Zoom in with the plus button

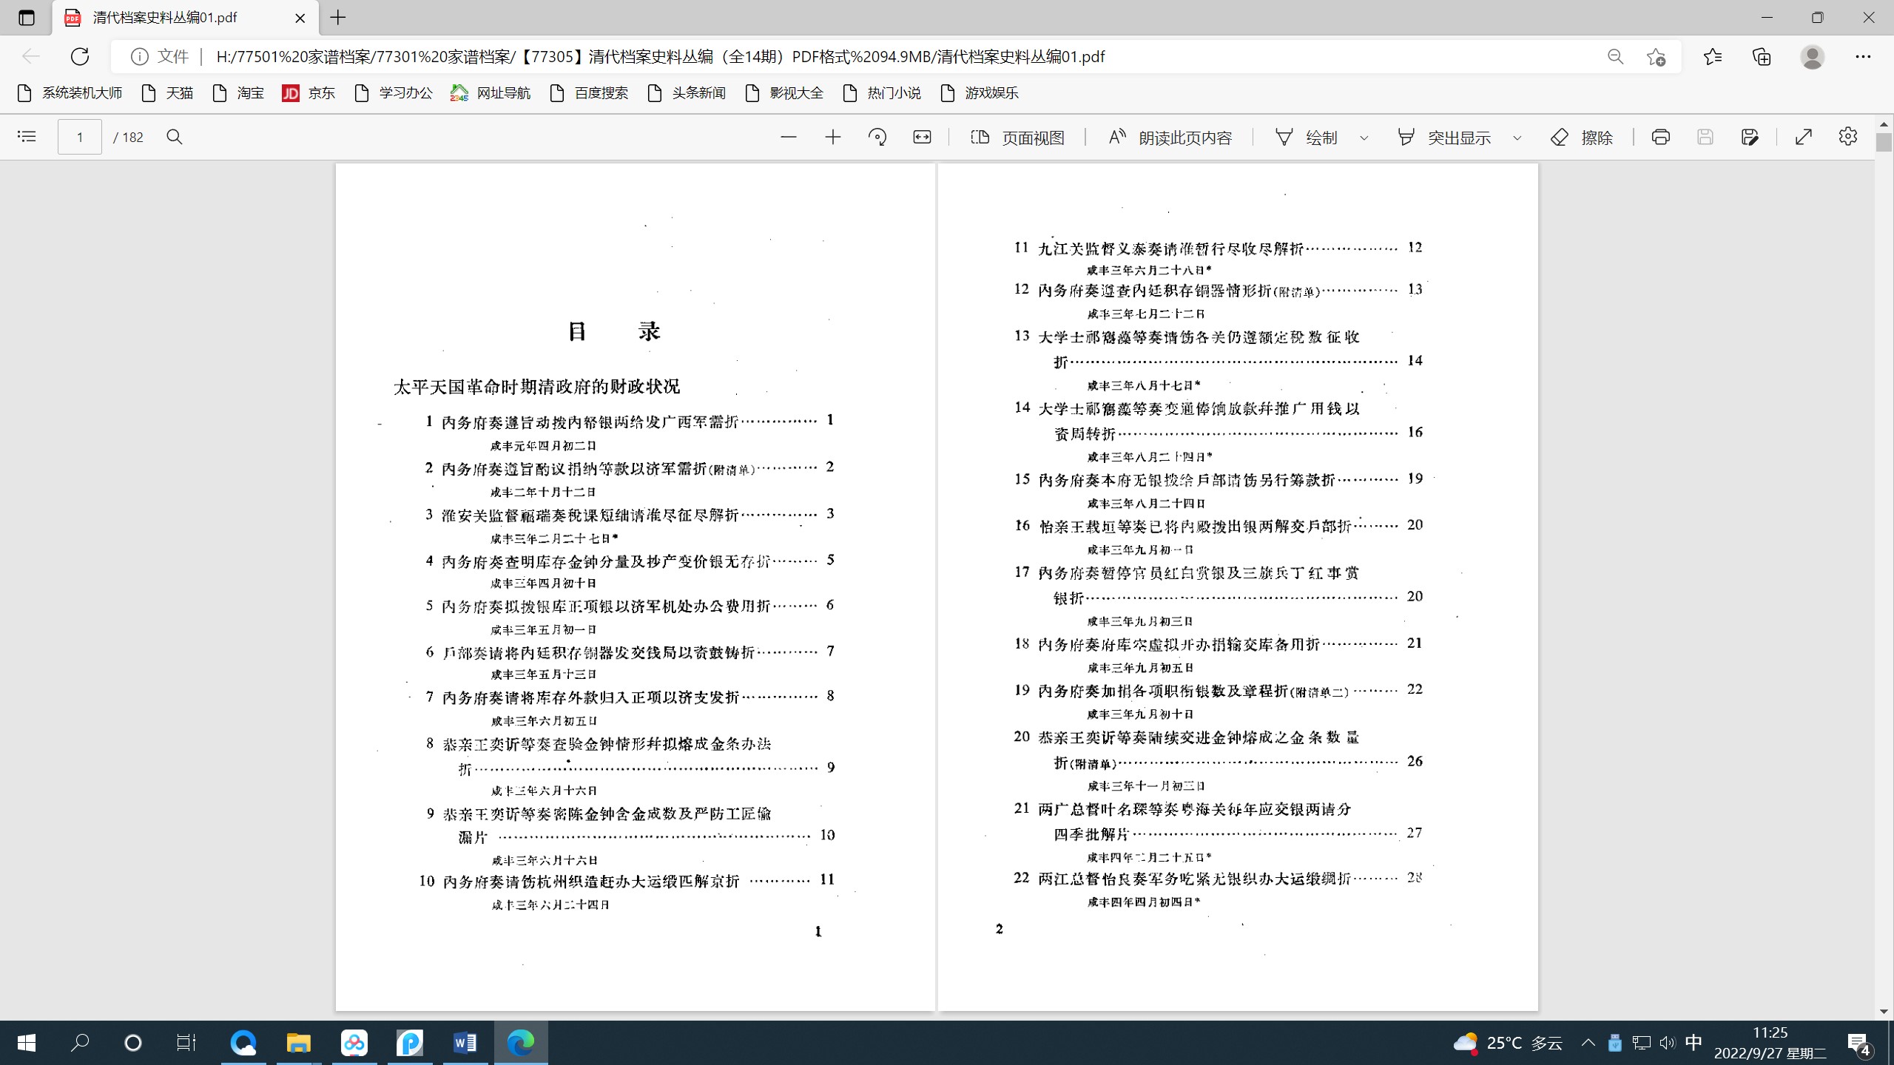(833, 137)
